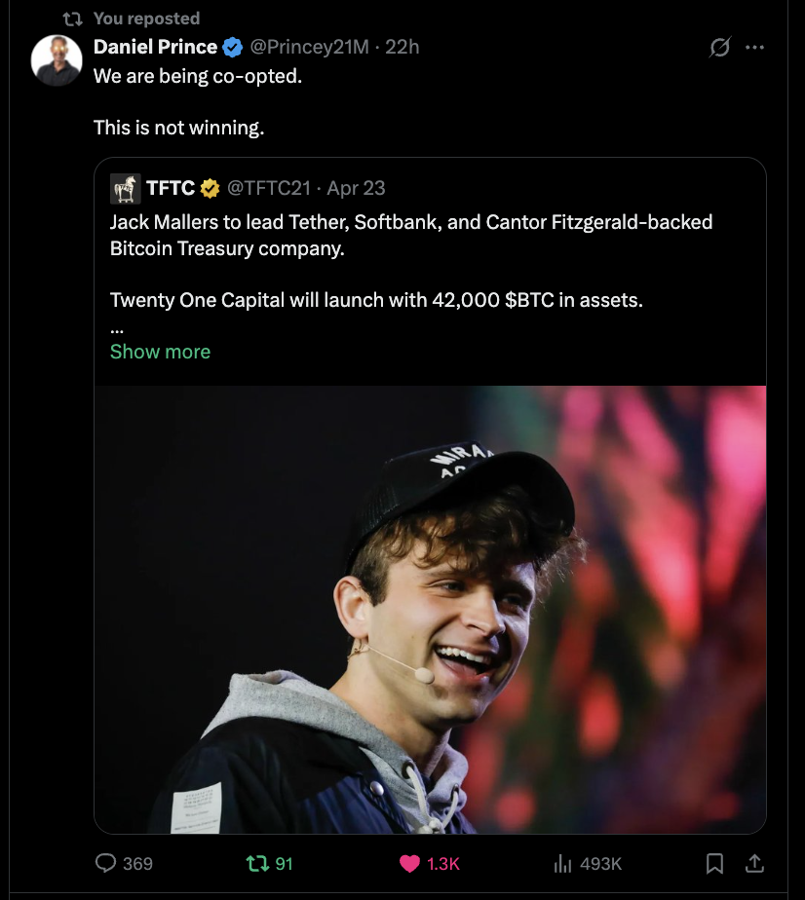Image resolution: width=805 pixels, height=900 pixels.
Task: Go to Daniel Prince's profile name
Action: [x=155, y=47]
